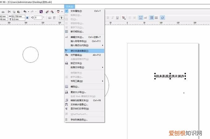
Task: Click the rotation angle input field
Action: click(38, 18)
